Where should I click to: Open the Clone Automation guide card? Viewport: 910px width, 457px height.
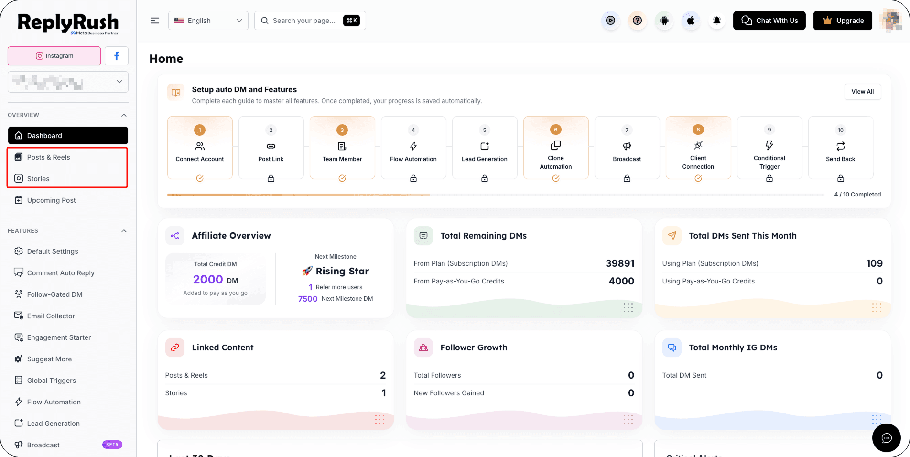[x=556, y=148]
